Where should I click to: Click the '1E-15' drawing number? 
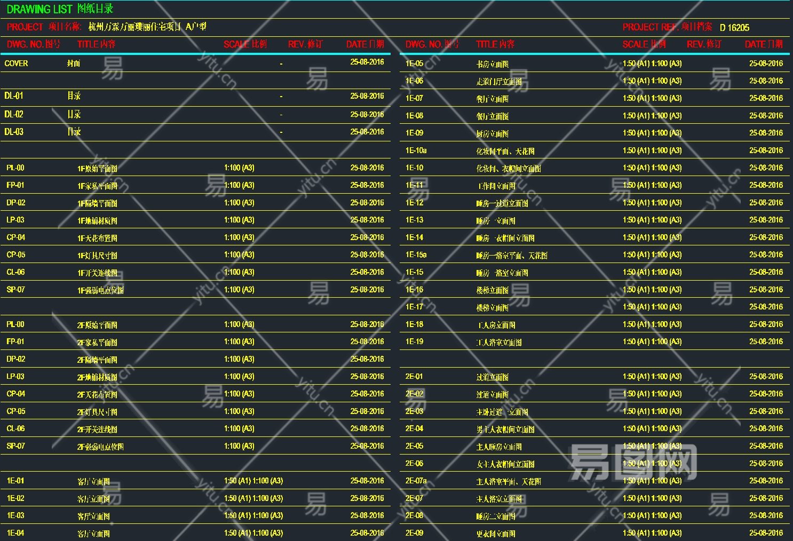tap(414, 272)
